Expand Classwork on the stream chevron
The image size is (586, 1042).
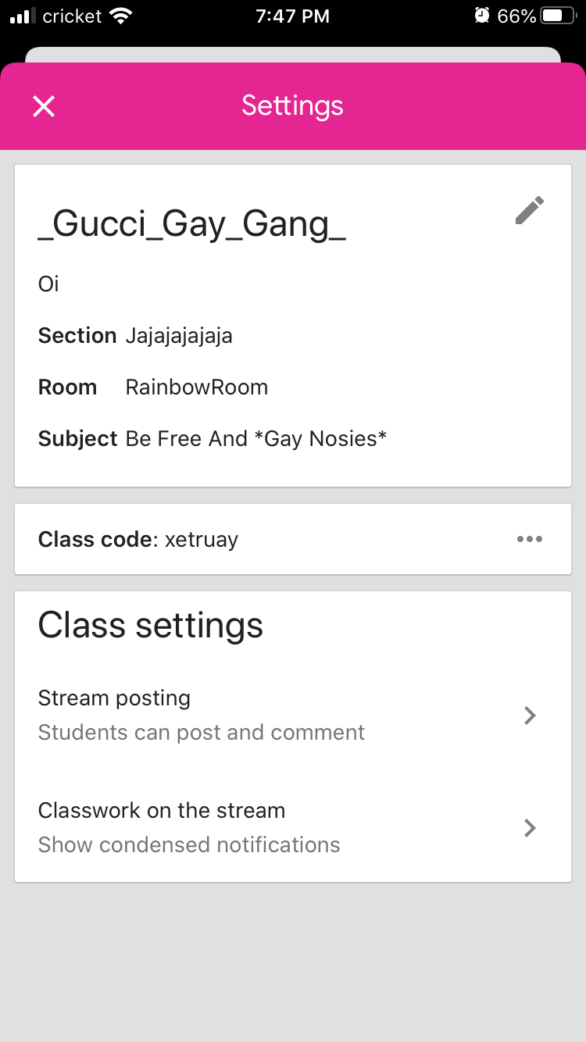point(530,827)
